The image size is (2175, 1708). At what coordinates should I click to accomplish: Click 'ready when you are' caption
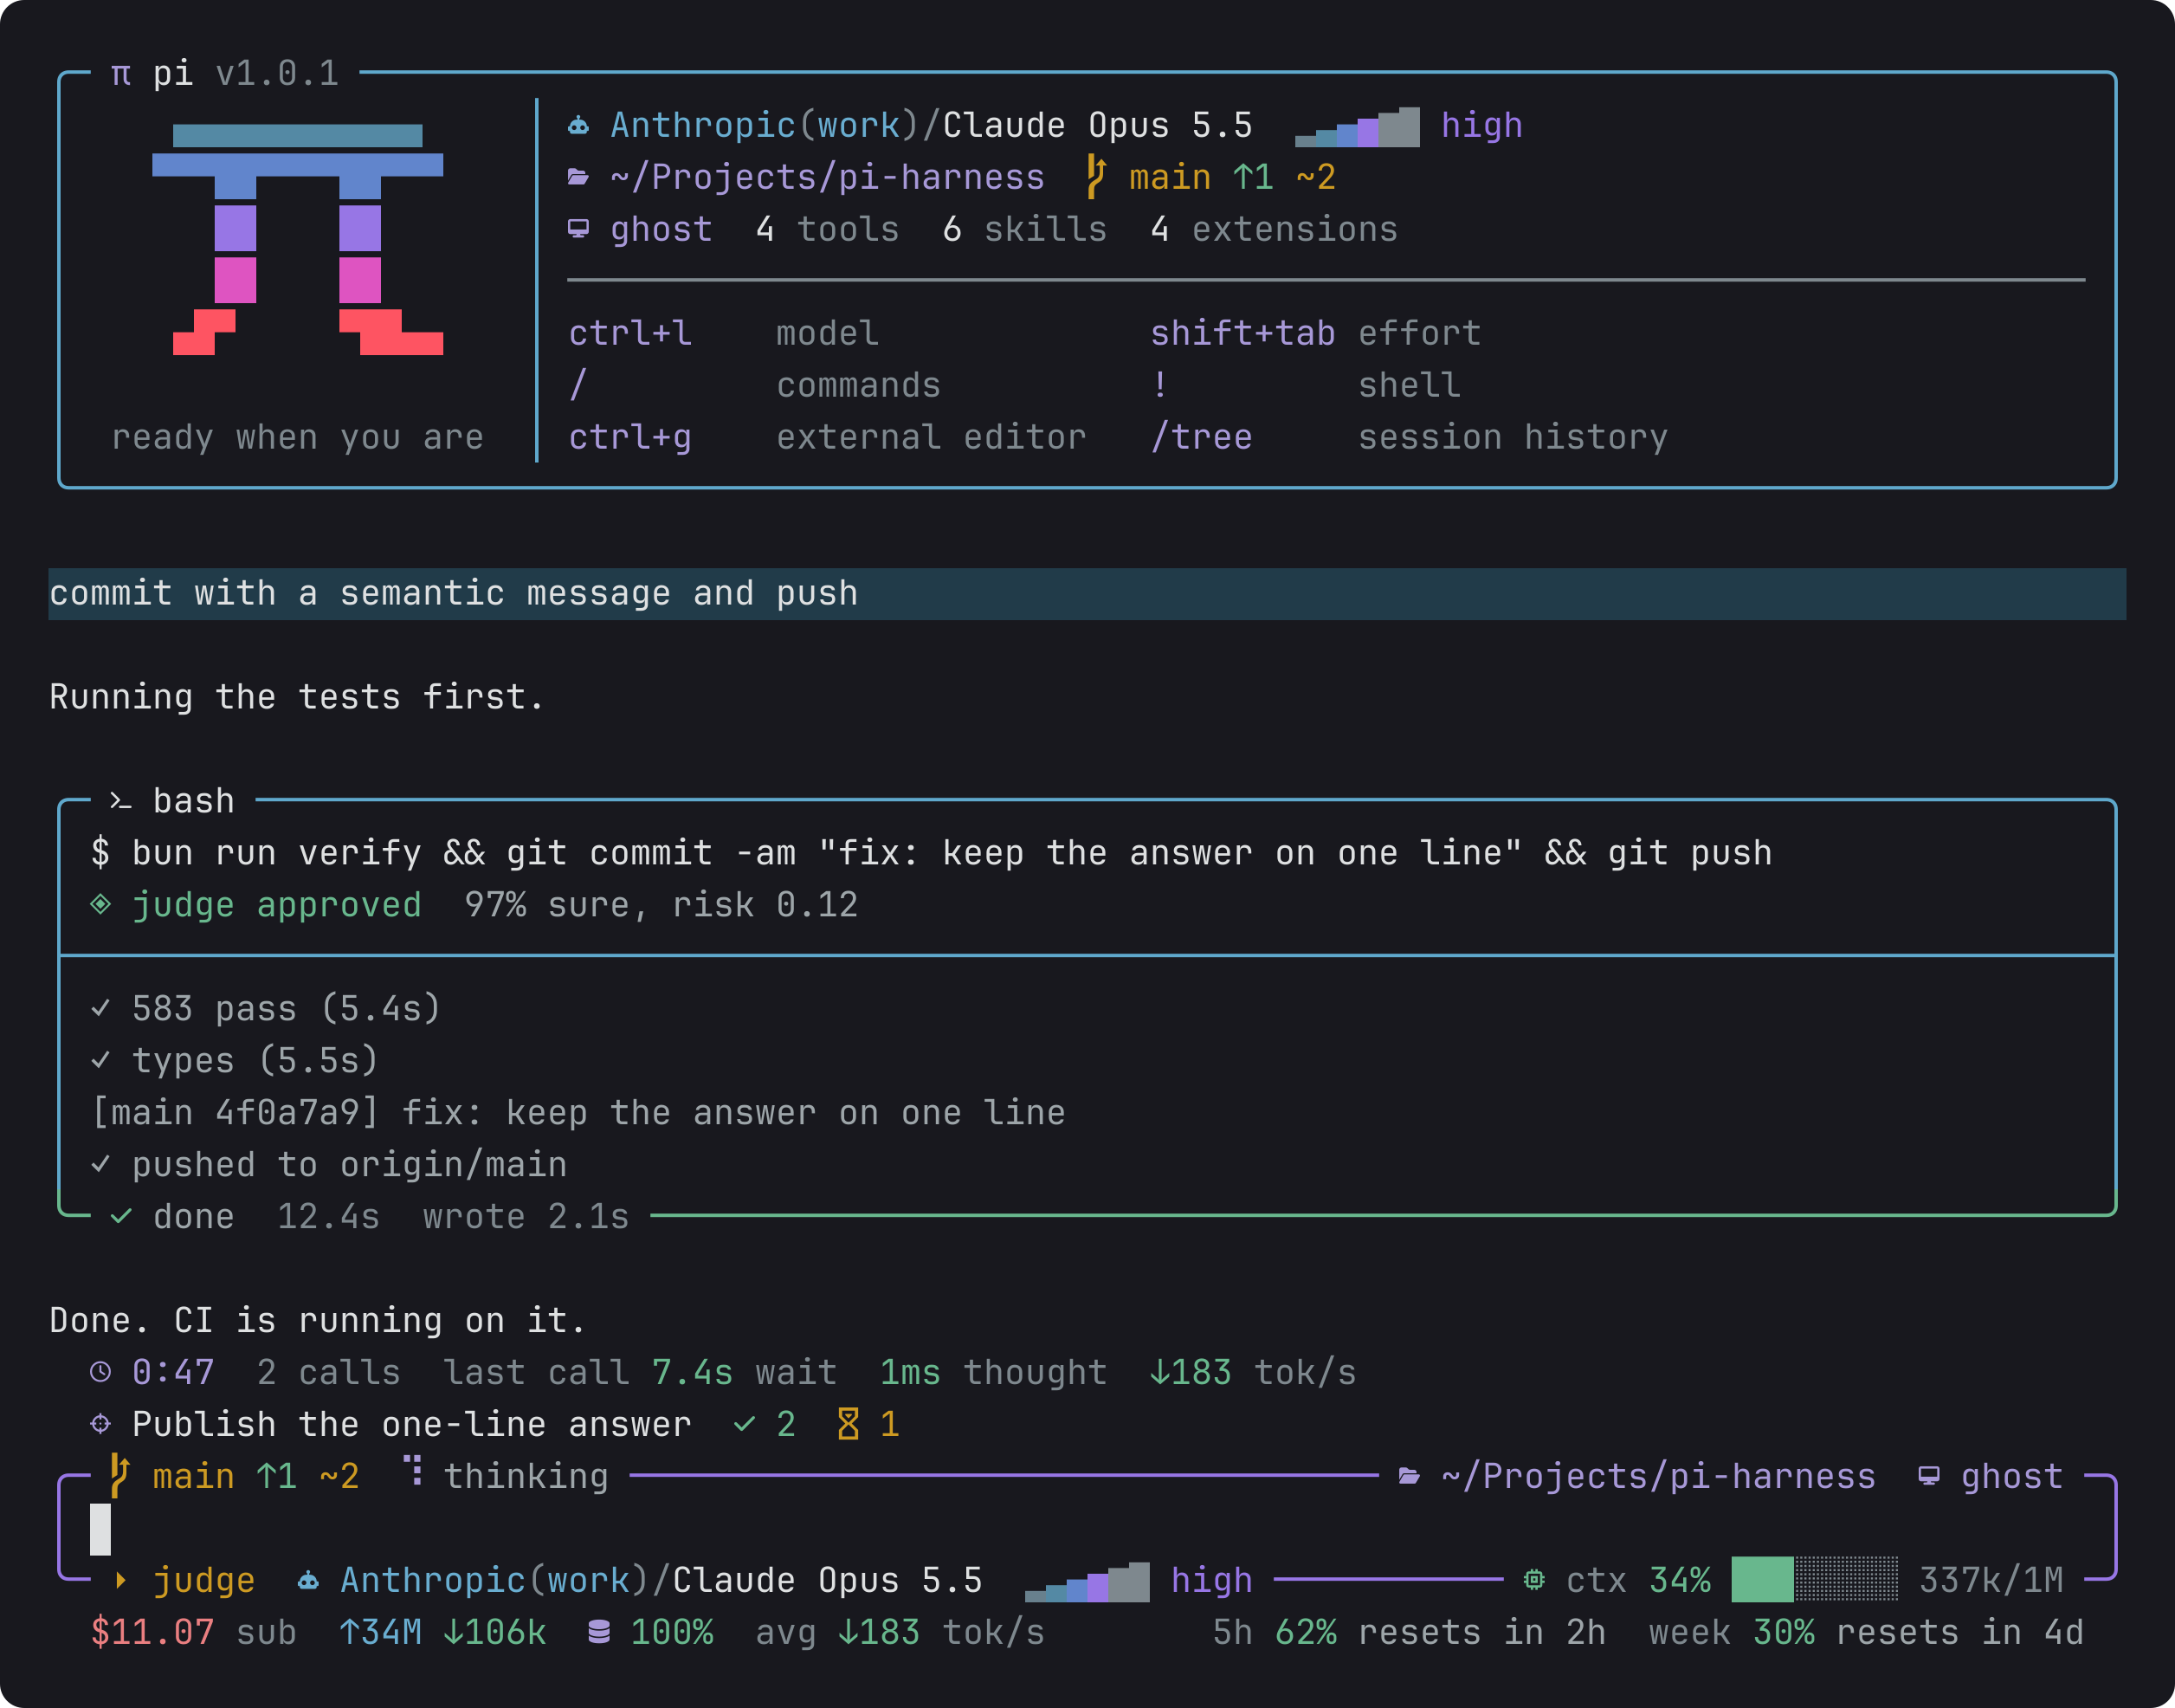click(298, 437)
